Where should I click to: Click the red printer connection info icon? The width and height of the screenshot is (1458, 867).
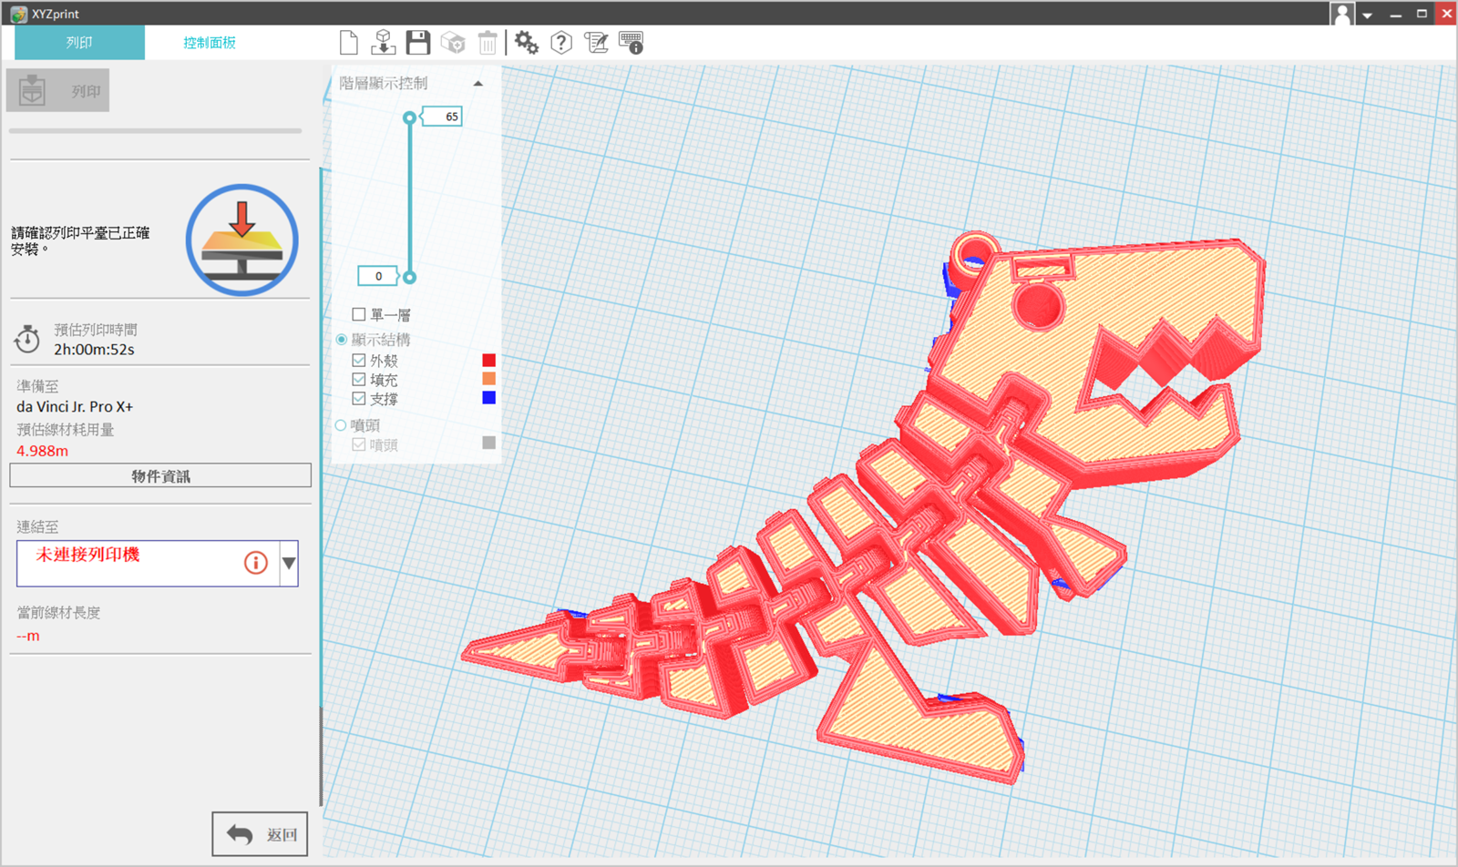click(x=256, y=563)
